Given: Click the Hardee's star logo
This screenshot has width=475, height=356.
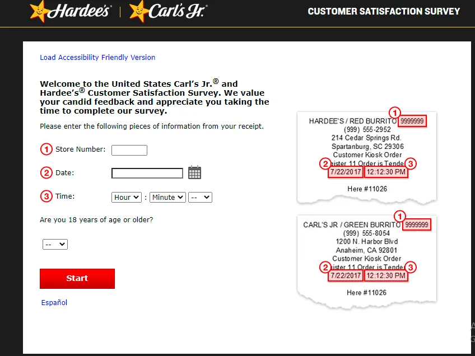Looking at the screenshot, I should click(x=38, y=11).
